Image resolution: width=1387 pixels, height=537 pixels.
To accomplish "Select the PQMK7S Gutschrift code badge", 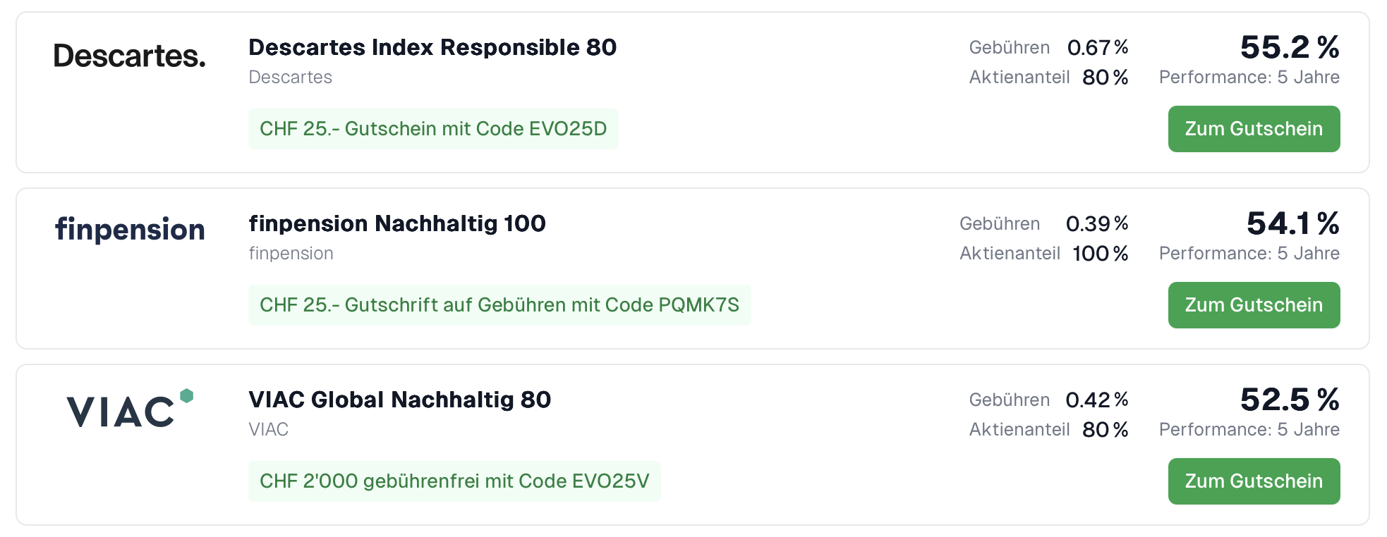I will [x=499, y=305].
